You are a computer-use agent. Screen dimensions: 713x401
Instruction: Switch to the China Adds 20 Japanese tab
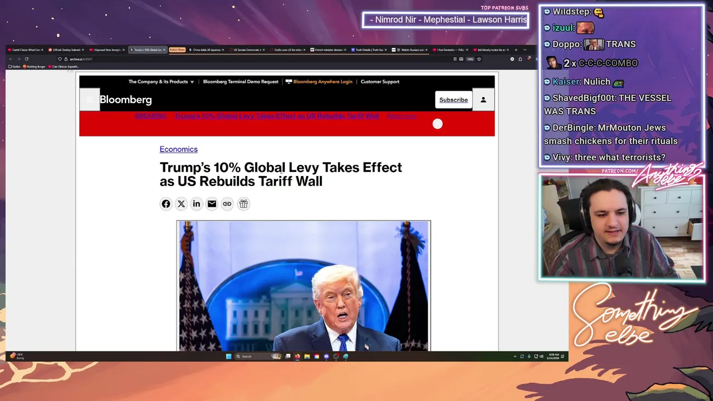pos(206,50)
